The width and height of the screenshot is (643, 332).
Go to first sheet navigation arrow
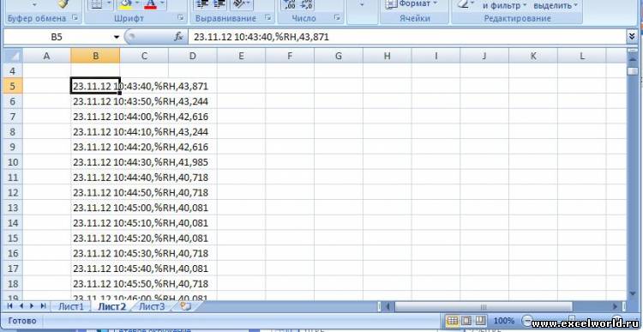pos(9,306)
